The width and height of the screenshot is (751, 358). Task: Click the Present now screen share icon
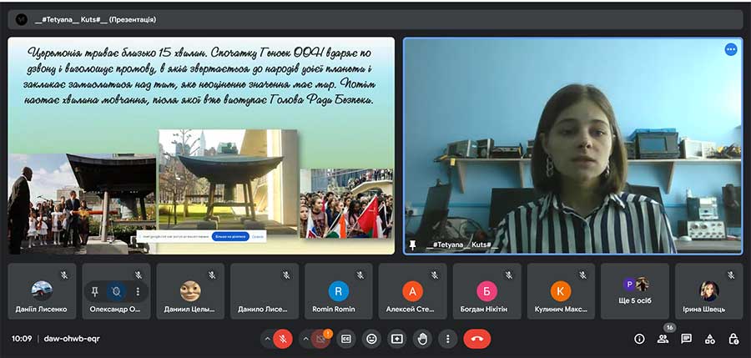pyautogui.click(x=397, y=339)
